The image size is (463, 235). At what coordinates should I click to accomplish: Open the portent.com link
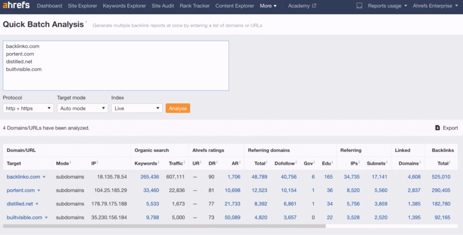pyautogui.click(x=21, y=190)
